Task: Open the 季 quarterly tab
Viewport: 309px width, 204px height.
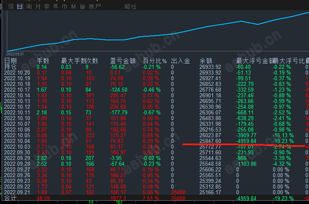Action: coord(47,7)
